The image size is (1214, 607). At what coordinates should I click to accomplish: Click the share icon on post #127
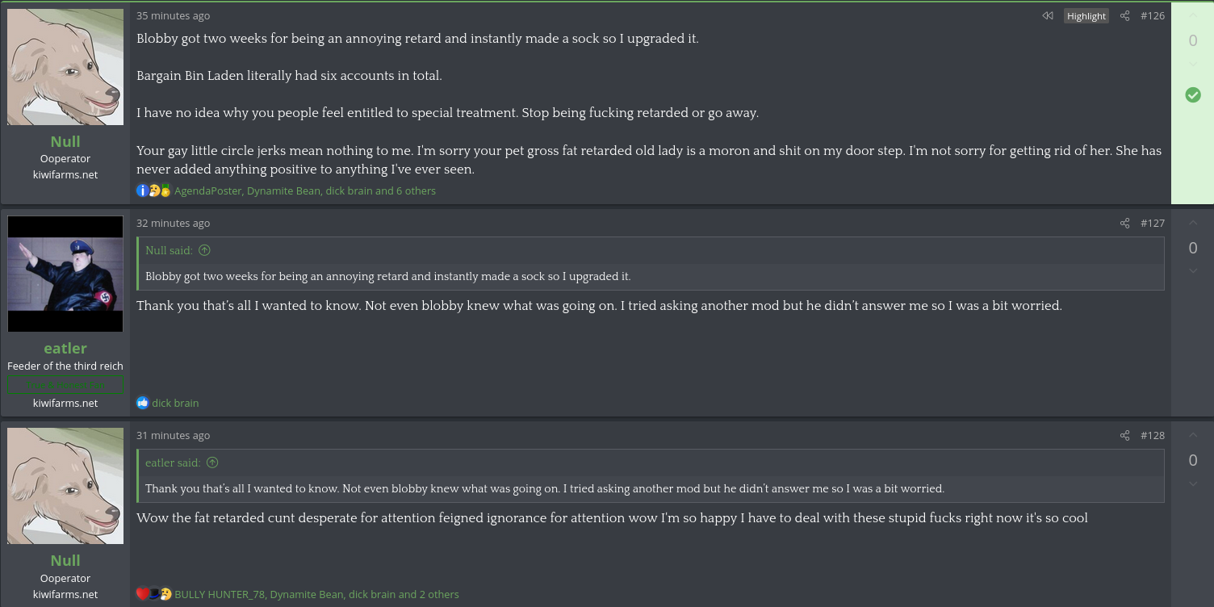1124,223
